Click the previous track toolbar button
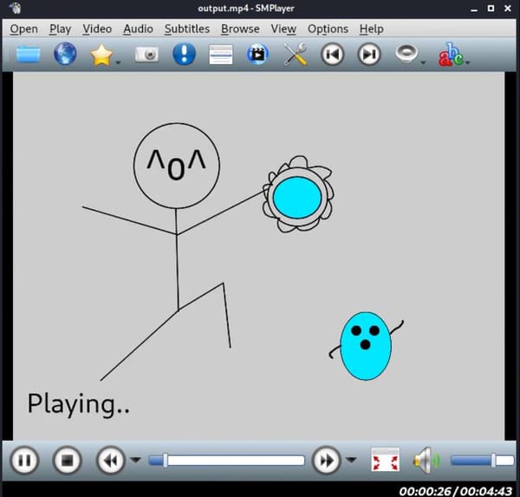The height and width of the screenshot is (497, 520). (332, 56)
